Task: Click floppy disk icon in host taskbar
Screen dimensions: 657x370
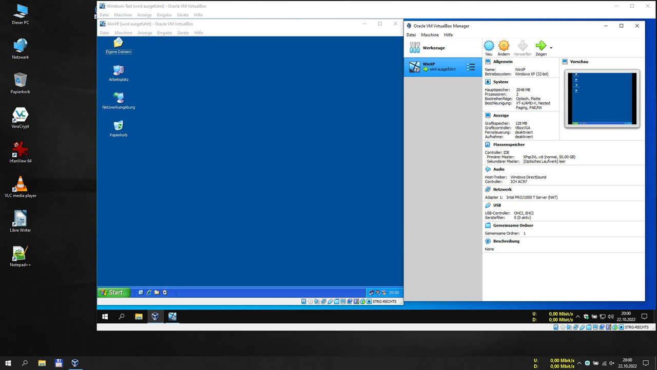Action: [59, 363]
